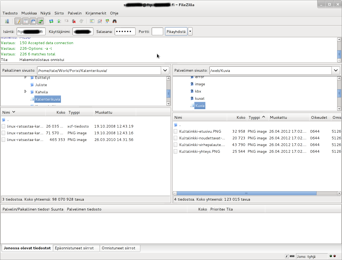Image resolution: width=342 pixels, height=260 pixels.
Task: Sort remote files by Tyyppi column
Action: (257, 117)
